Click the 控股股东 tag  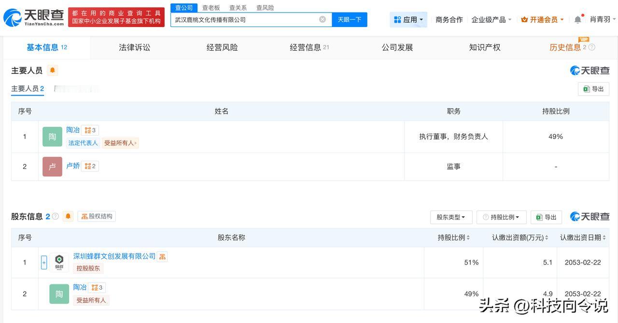click(88, 268)
